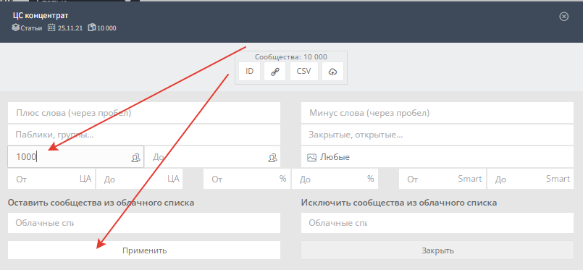Click the ЦС концентрат title
This screenshot has width=583, height=270.
point(41,16)
